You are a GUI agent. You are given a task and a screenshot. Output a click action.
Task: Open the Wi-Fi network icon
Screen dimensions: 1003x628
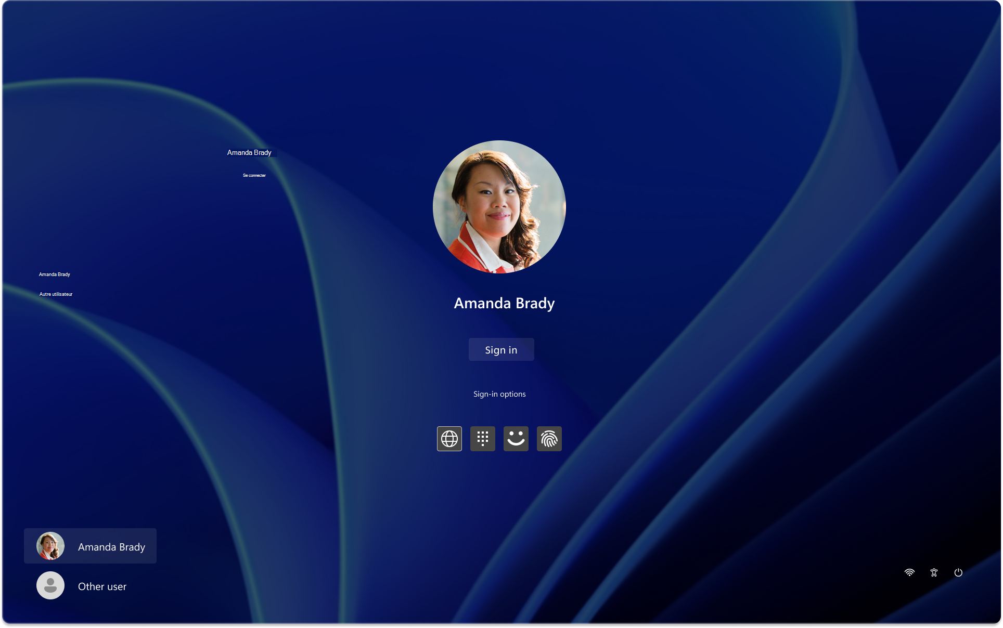pyautogui.click(x=909, y=572)
